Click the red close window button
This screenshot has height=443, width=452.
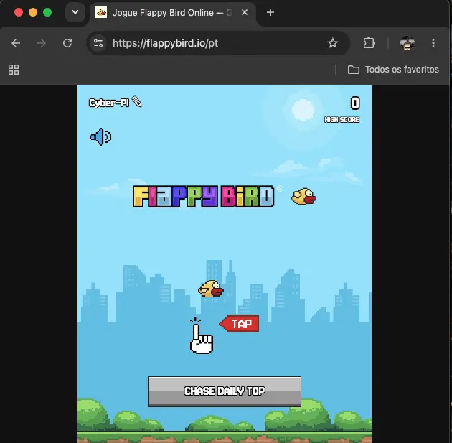19,12
